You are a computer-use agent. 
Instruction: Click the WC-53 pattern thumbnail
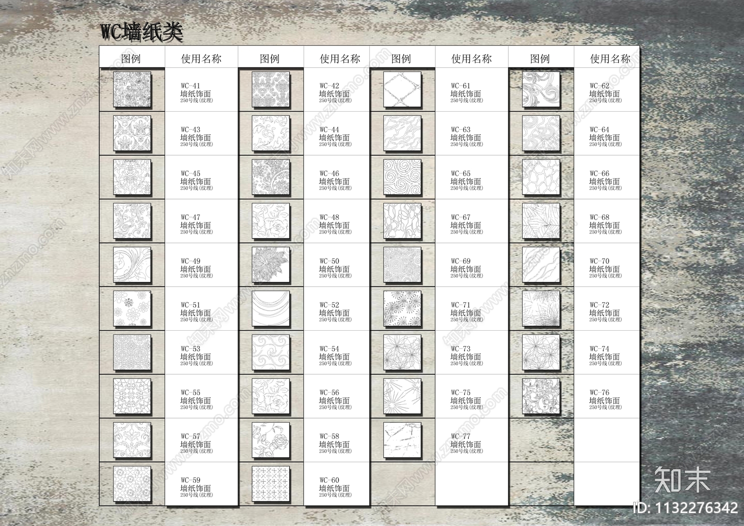[132, 353]
